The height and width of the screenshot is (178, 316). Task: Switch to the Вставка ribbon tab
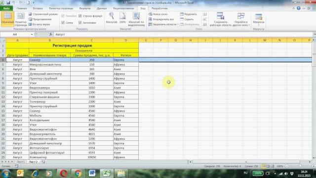38,8
